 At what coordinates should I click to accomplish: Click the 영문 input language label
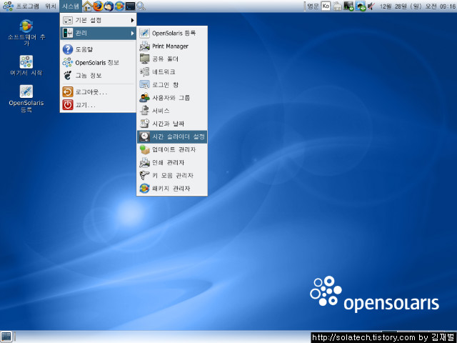pos(313,6)
